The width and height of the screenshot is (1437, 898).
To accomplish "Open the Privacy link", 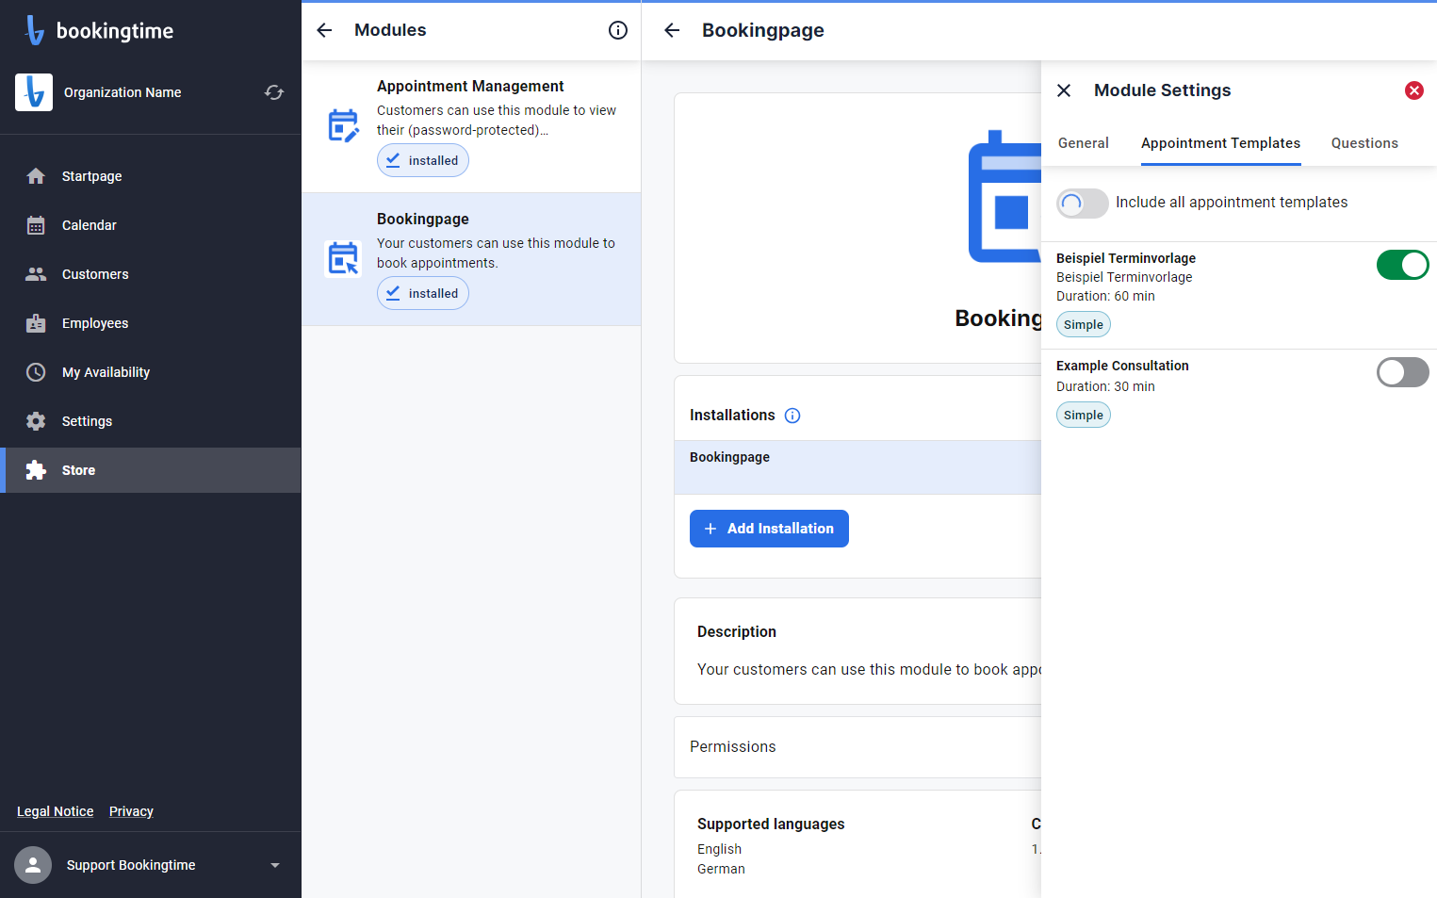I will pos(131,811).
